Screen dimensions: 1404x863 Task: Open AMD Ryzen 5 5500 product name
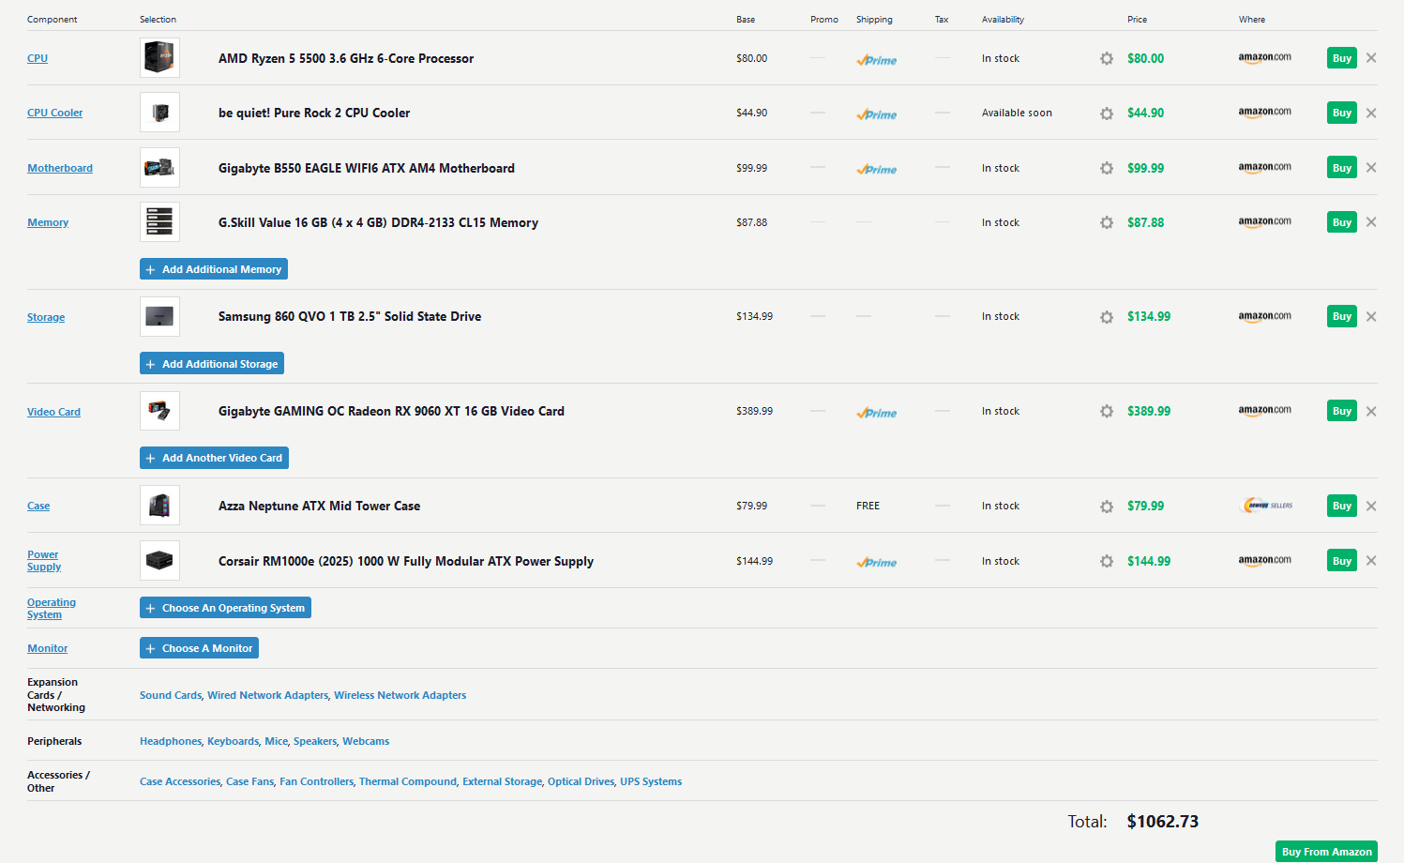[x=346, y=58]
